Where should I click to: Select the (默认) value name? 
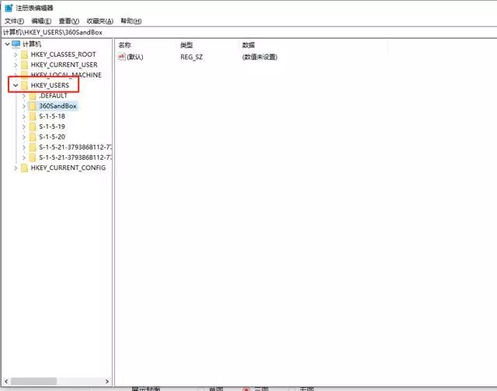pos(135,57)
